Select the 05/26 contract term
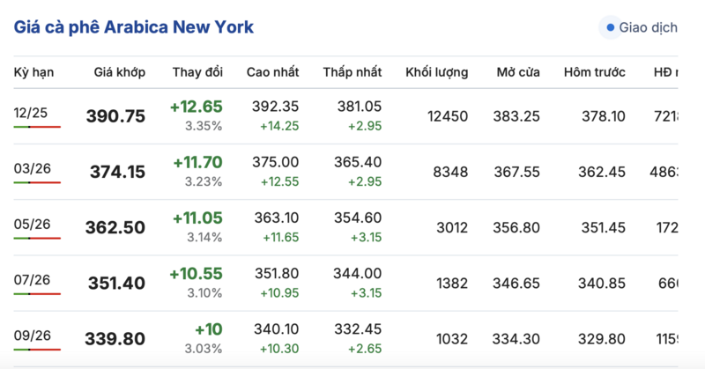The image size is (705, 369). [33, 224]
